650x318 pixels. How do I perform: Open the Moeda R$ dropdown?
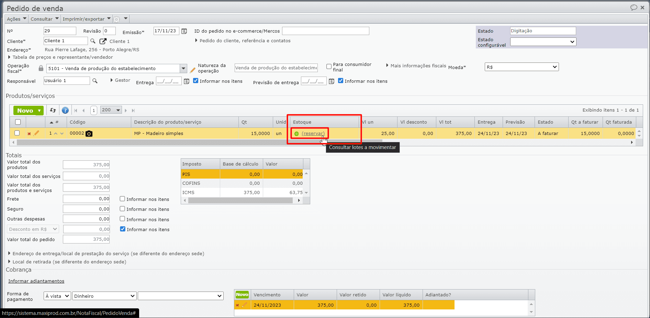522,67
